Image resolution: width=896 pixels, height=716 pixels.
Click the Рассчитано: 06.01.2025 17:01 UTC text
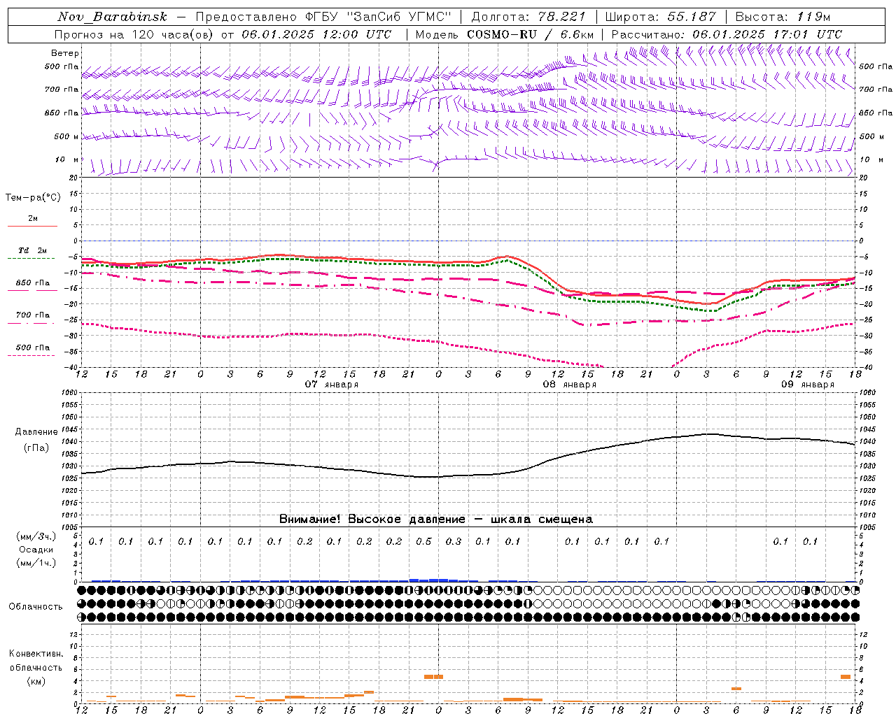coord(727,34)
